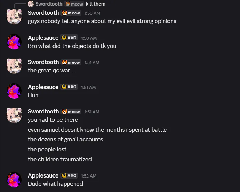Select the "the children traumatized" message

tap(60, 159)
